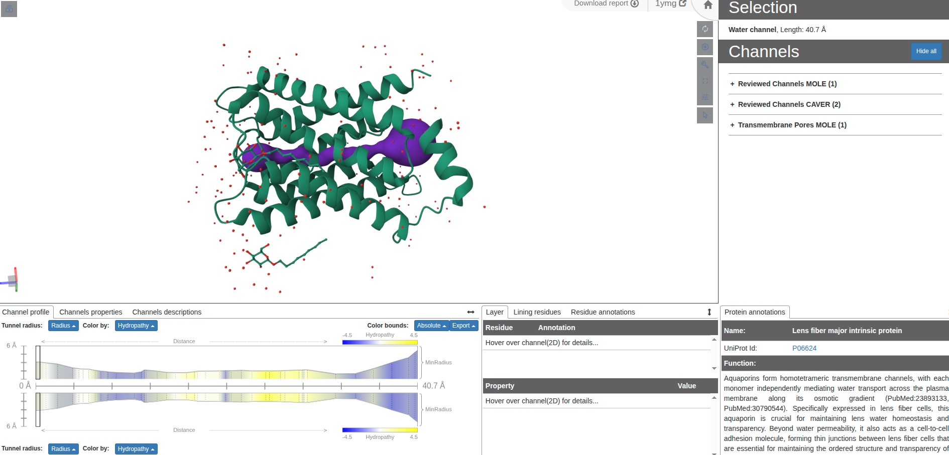The width and height of the screenshot is (949, 455).
Task: Click the toolbox icon in top-left corner
Action: tap(9, 9)
